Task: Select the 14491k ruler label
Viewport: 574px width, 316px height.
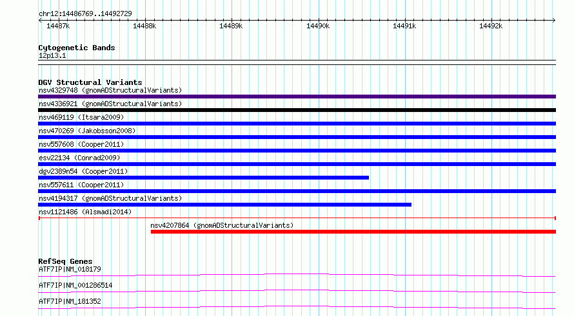Action: (x=404, y=26)
